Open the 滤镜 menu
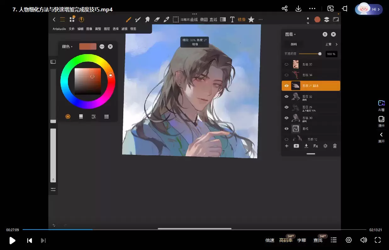Screen dimensions: 389x250 (x=124, y=29)
